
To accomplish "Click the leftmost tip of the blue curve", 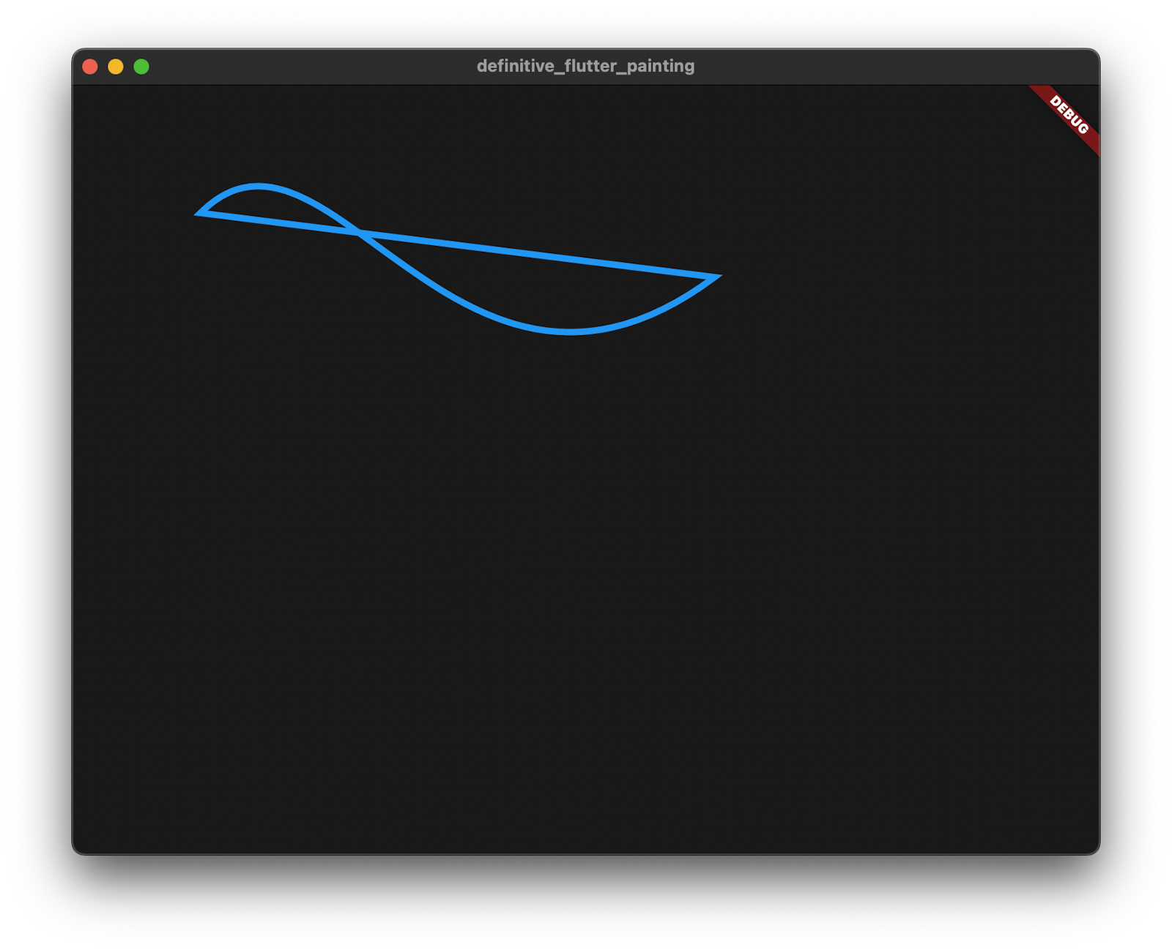I will coord(196,214).
